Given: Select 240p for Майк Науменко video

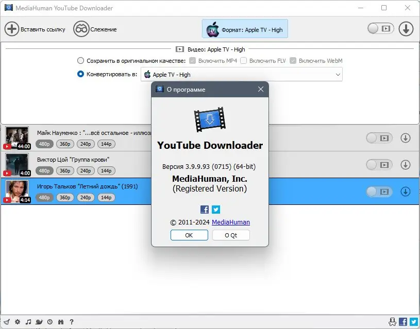Looking at the screenshot, I should point(86,144).
